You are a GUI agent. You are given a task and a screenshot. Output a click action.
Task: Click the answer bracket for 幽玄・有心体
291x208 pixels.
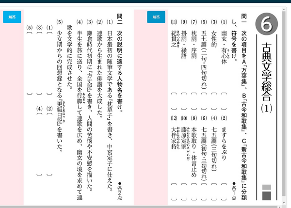224,101
